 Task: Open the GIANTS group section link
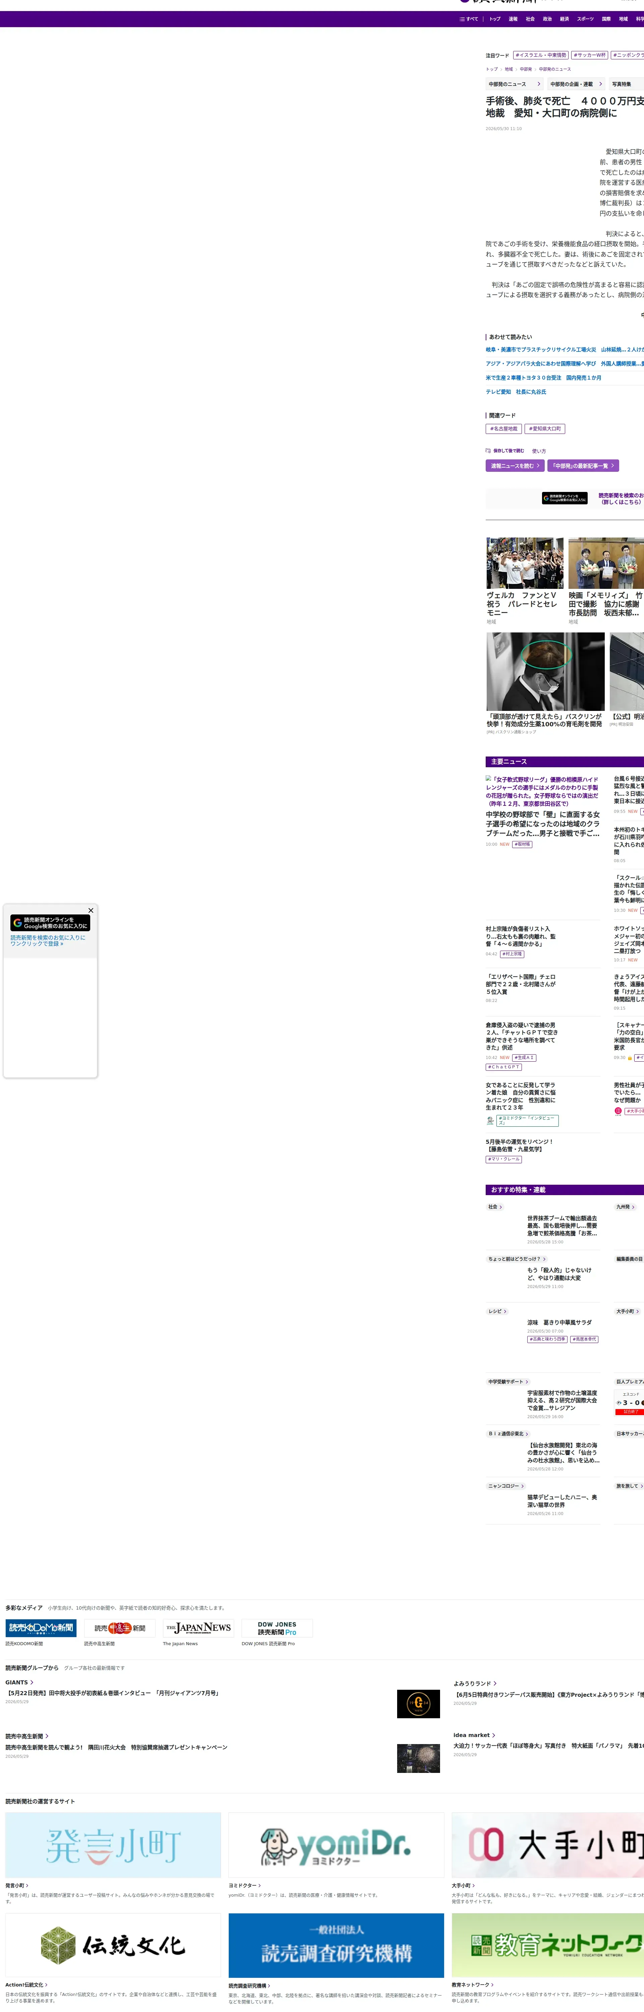[19, 1682]
